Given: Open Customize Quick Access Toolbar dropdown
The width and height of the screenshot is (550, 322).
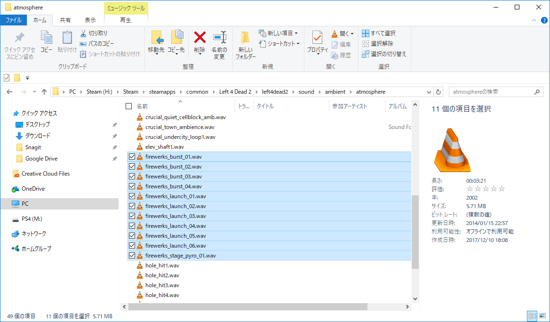Looking at the screenshot, I should tap(27, 78).
